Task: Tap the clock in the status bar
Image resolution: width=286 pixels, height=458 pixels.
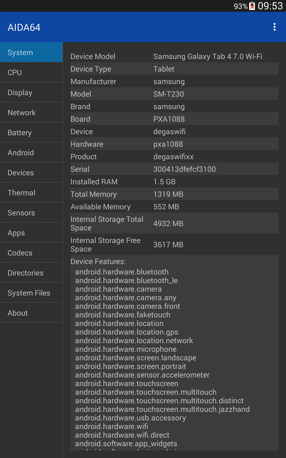Action: [270, 6]
